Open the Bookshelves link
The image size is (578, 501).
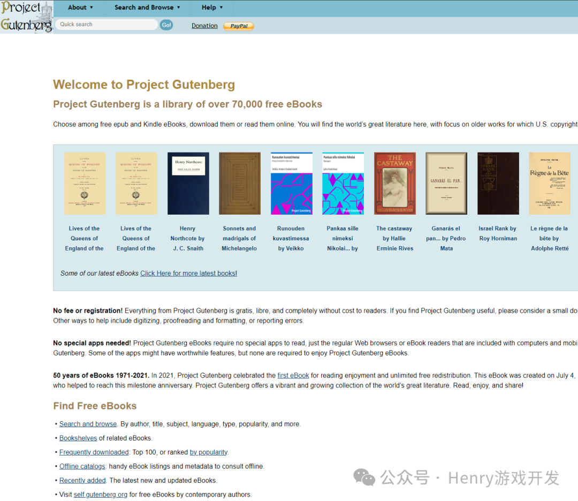[78, 438]
